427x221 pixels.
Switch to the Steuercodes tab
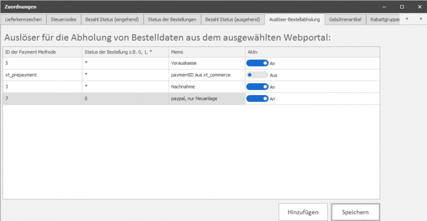64,19
